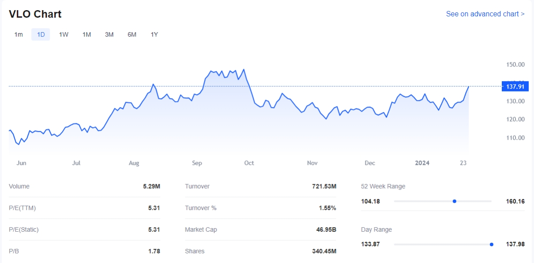Click the Market Cap value 46.95B
Screen dimensions: 534x263
326,230
